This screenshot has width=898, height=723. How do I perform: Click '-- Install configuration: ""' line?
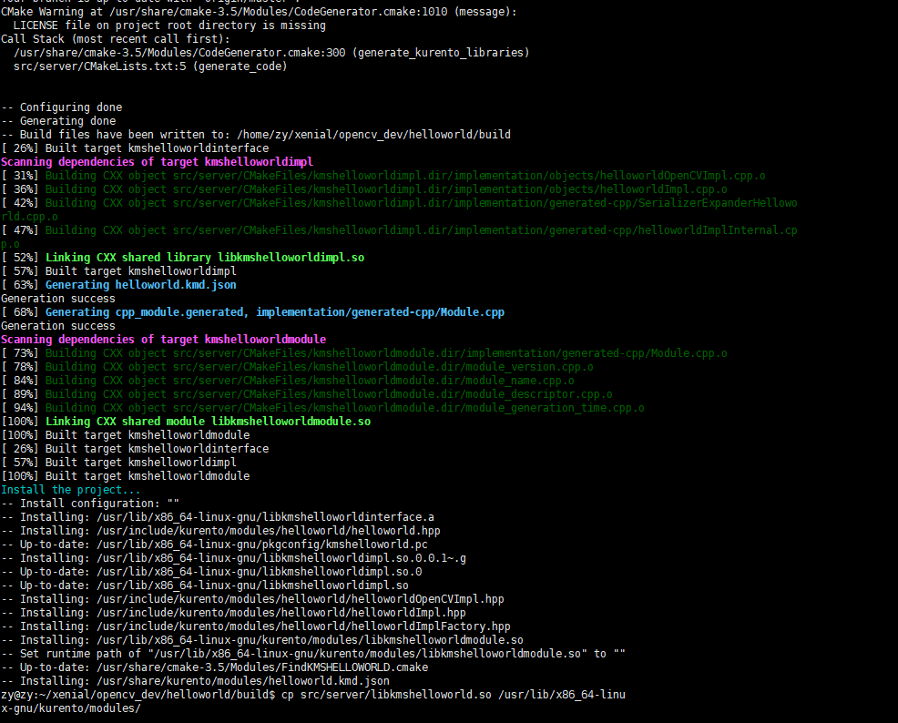(90, 504)
